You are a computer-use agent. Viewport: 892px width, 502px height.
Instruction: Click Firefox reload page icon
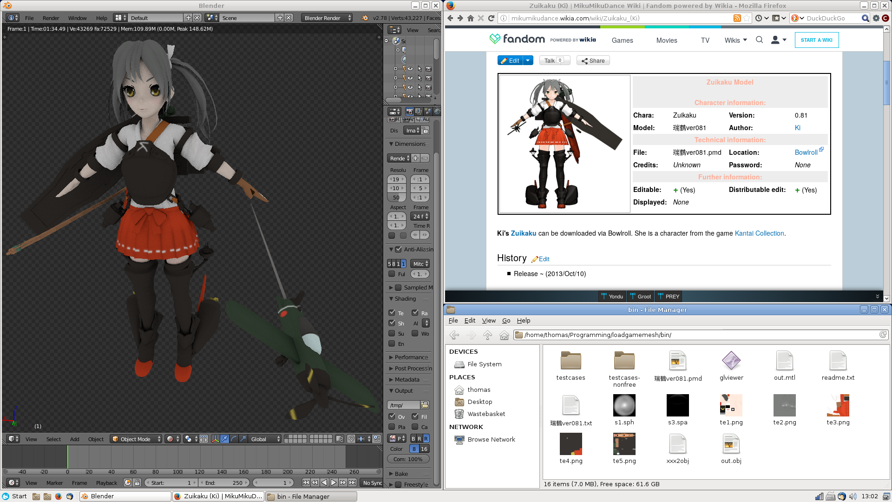point(491,18)
